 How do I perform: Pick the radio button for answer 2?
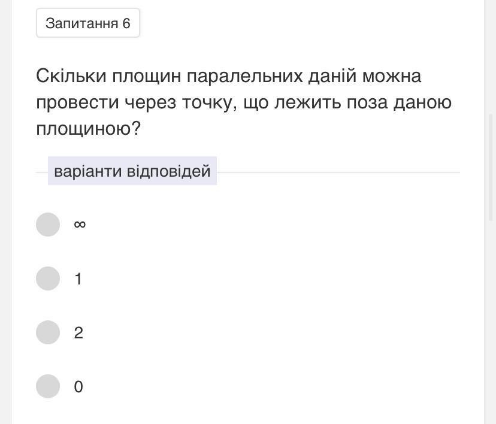click(x=48, y=332)
